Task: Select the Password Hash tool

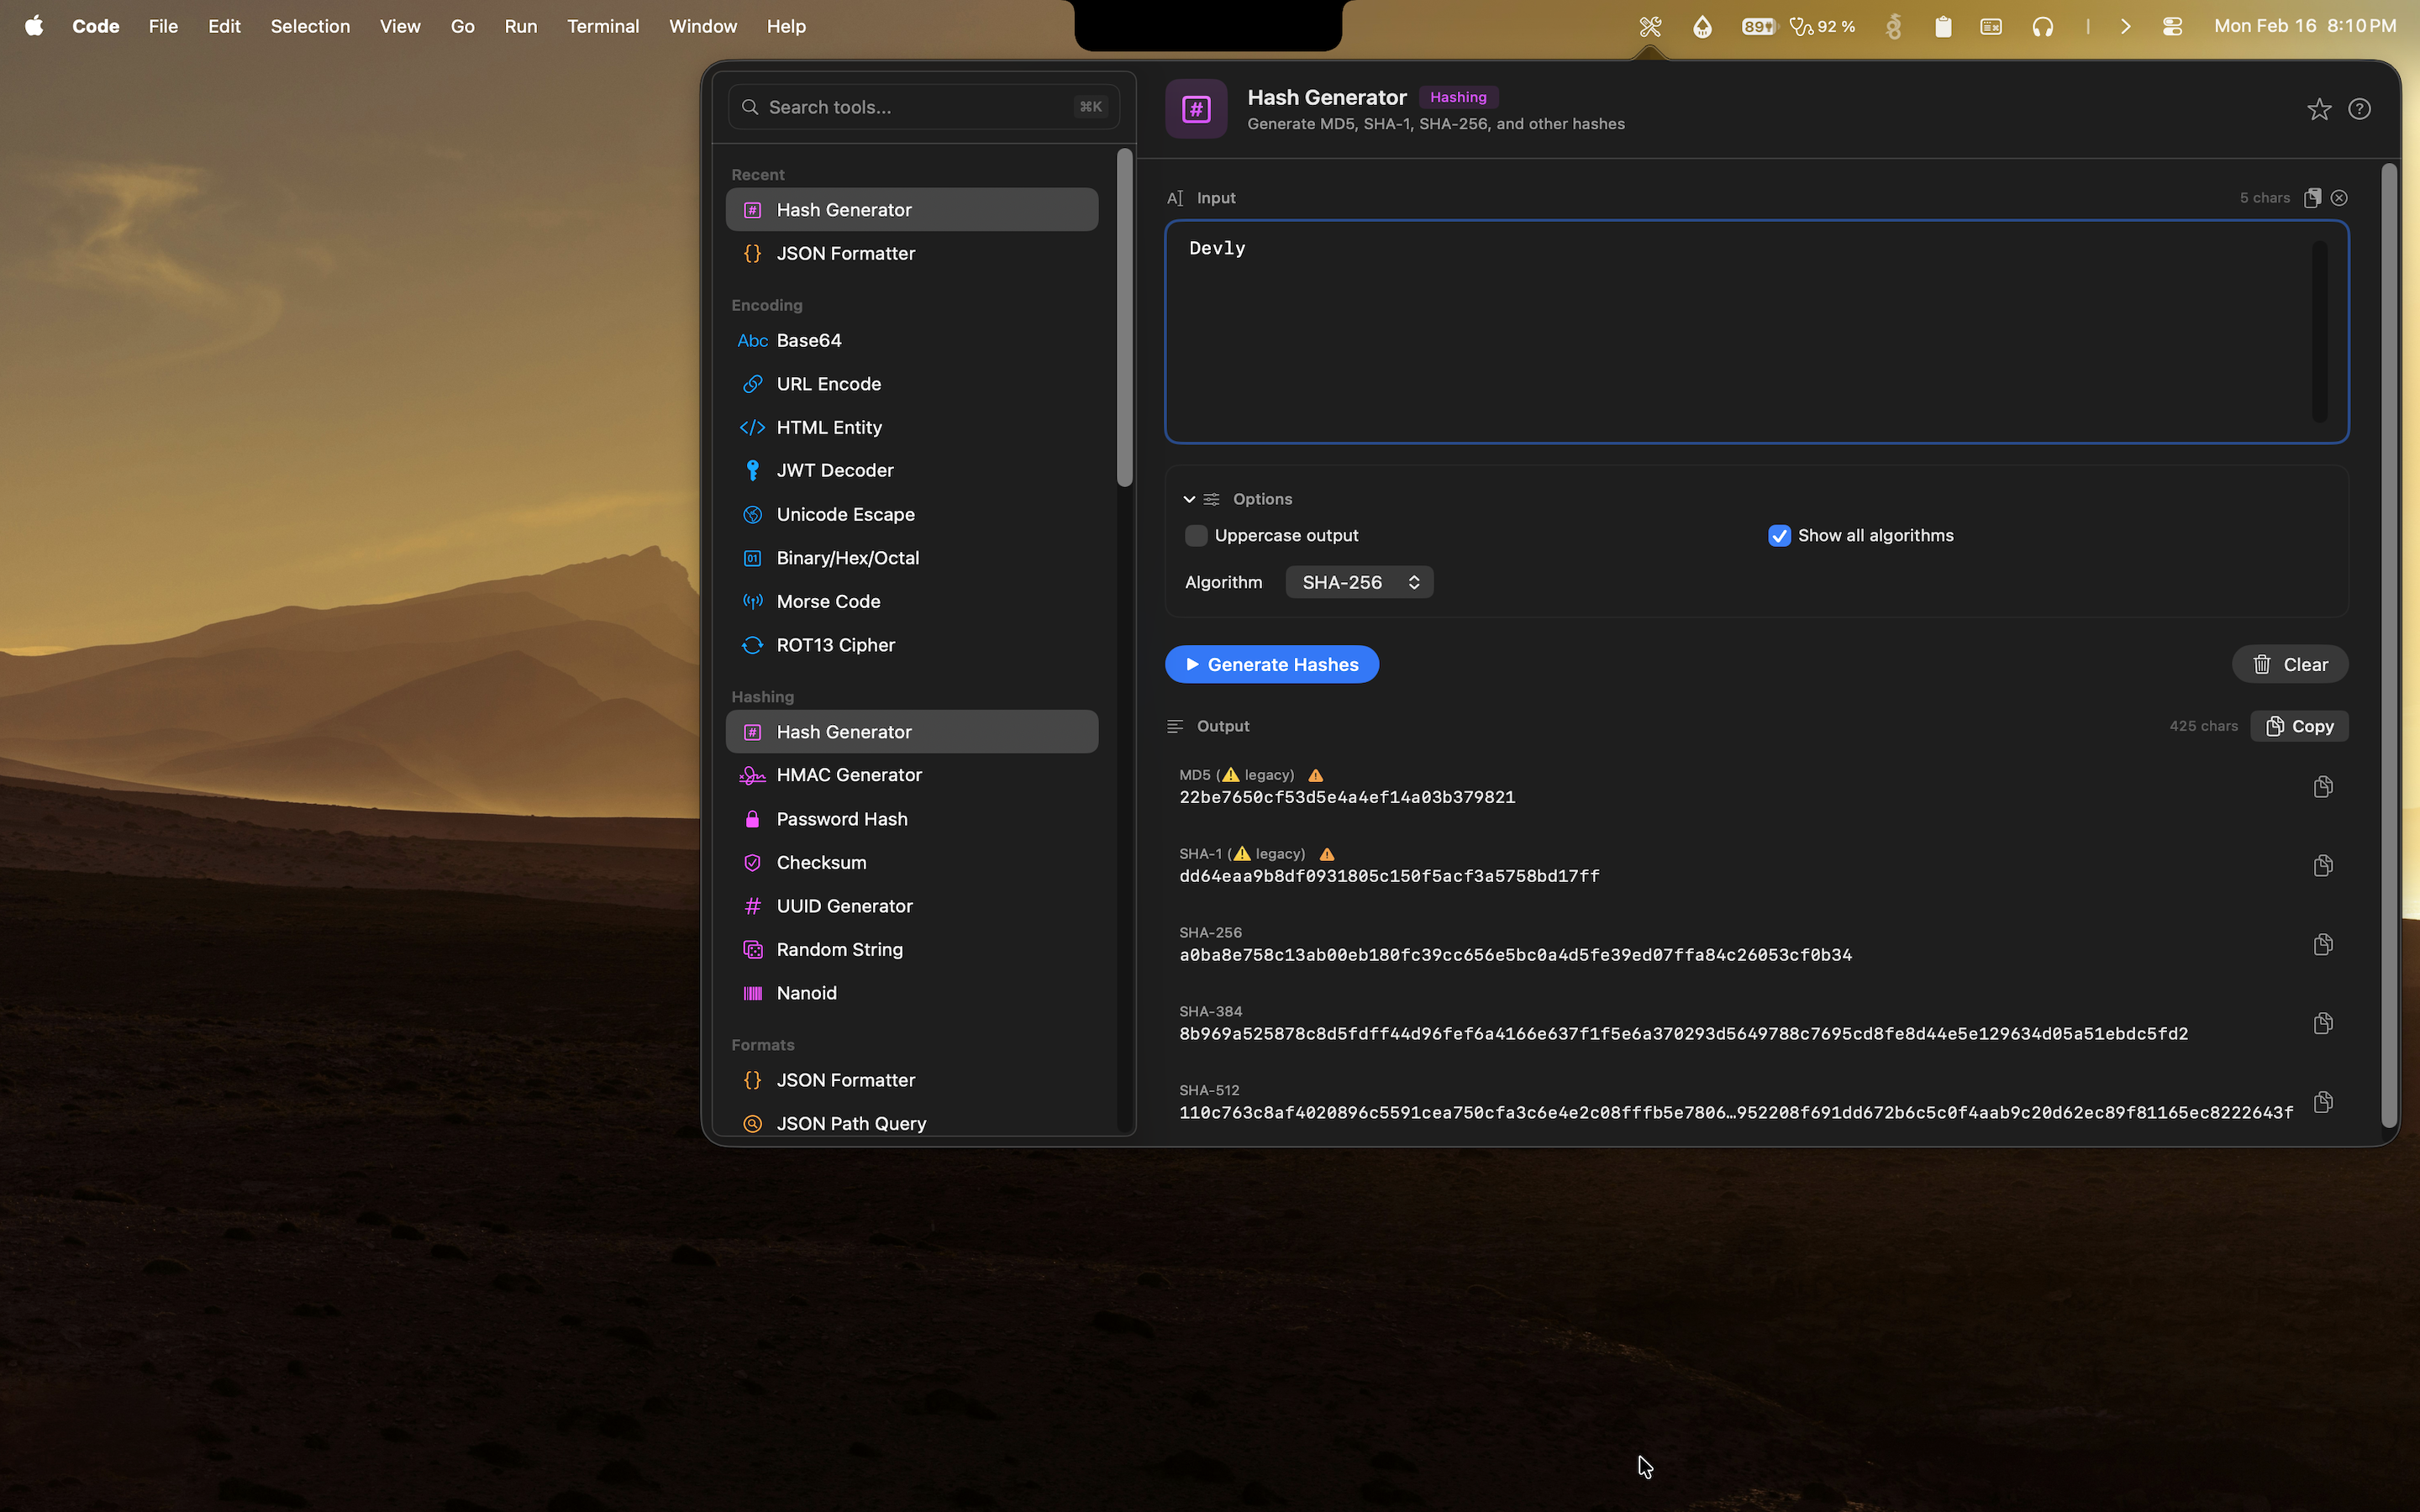Action: click(843, 818)
